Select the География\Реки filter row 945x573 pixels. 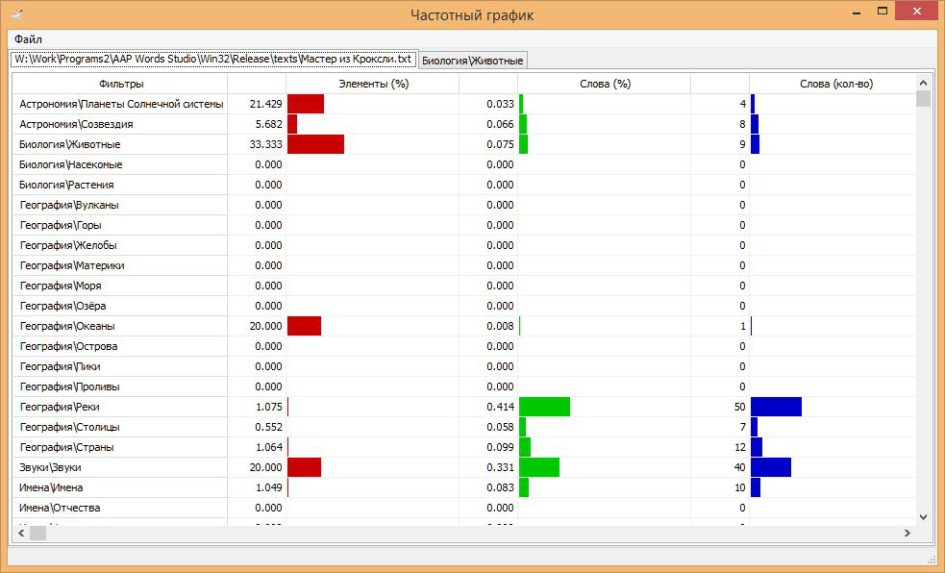(x=120, y=407)
